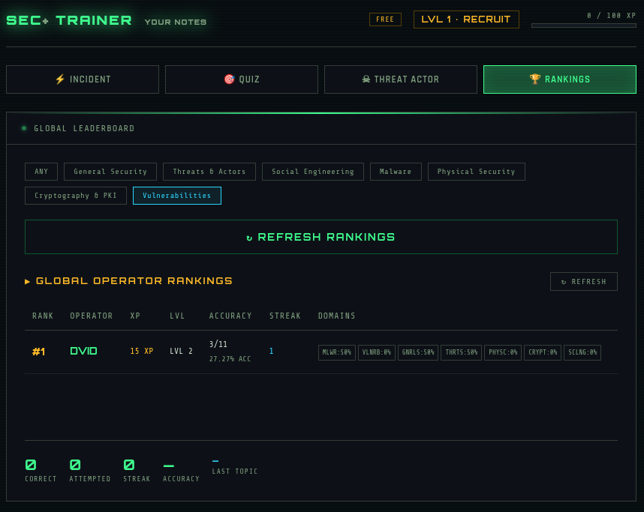Click the XP progress bar
This screenshot has width=644, height=512.
(x=583, y=24)
